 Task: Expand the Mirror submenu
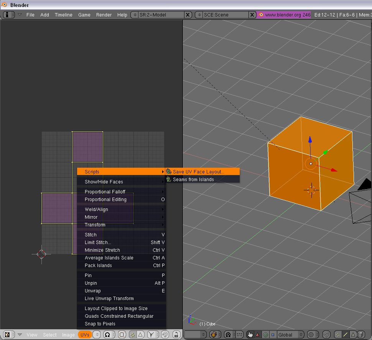coord(121,217)
